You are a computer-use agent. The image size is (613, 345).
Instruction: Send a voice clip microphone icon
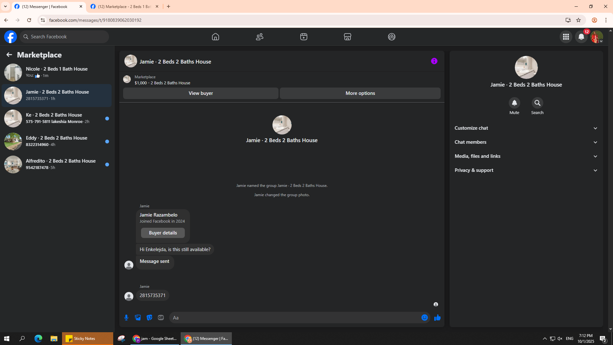(x=126, y=318)
